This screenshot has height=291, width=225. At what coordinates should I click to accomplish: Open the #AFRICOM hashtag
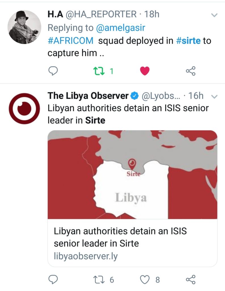pos(70,41)
